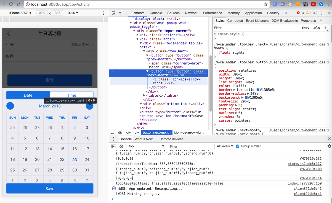Screen dimensions: 332x203
Task: Open the store.js?adc6:117 source link
Action: (x=304, y=164)
